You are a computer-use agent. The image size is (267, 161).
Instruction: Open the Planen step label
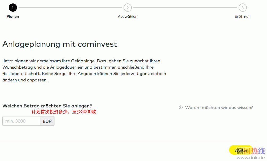pos(13,16)
